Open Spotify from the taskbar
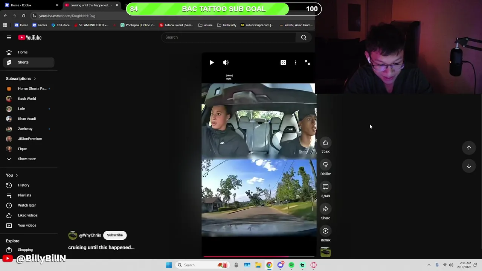The height and width of the screenshot is (271, 482). tap(291, 265)
